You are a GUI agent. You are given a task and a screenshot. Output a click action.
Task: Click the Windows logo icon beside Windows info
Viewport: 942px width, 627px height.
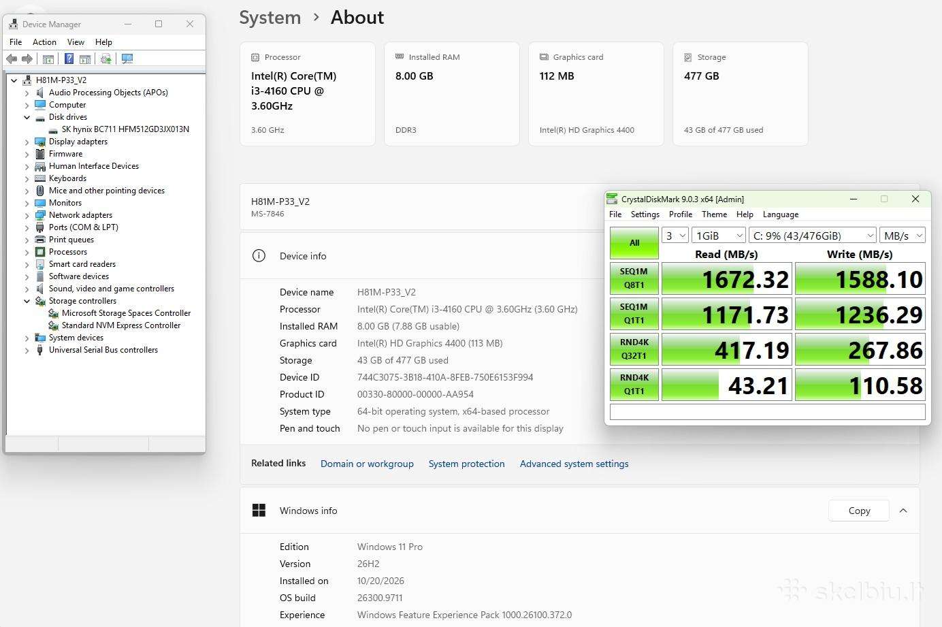(x=259, y=511)
